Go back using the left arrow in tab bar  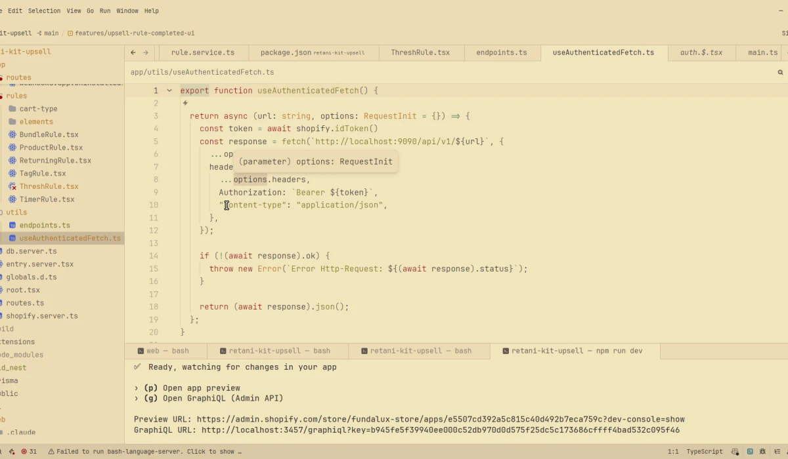tap(133, 52)
